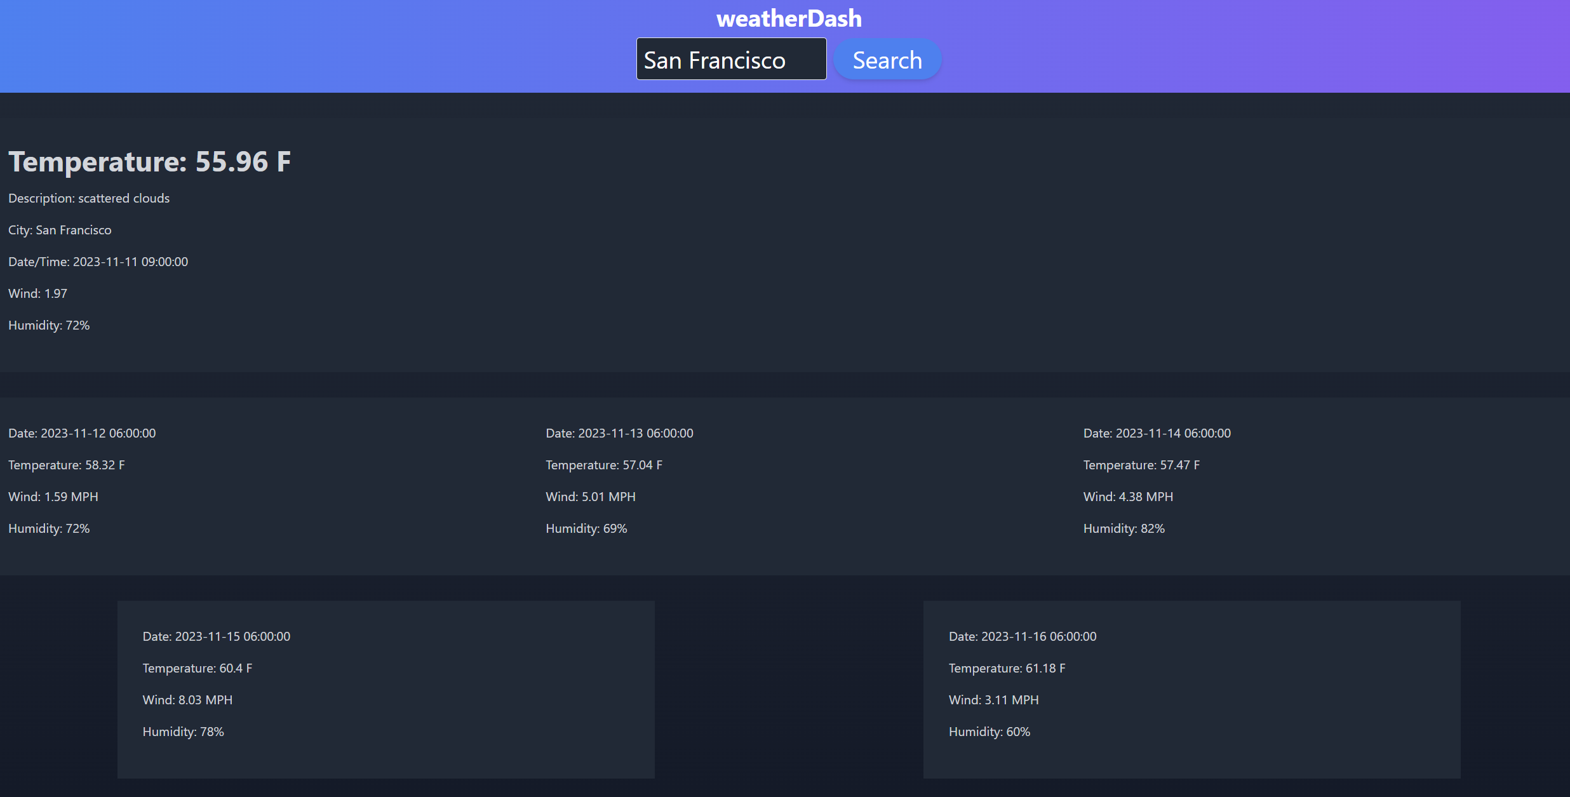This screenshot has height=797, width=1570.
Task: Click the Search button
Action: (x=887, y=60)
